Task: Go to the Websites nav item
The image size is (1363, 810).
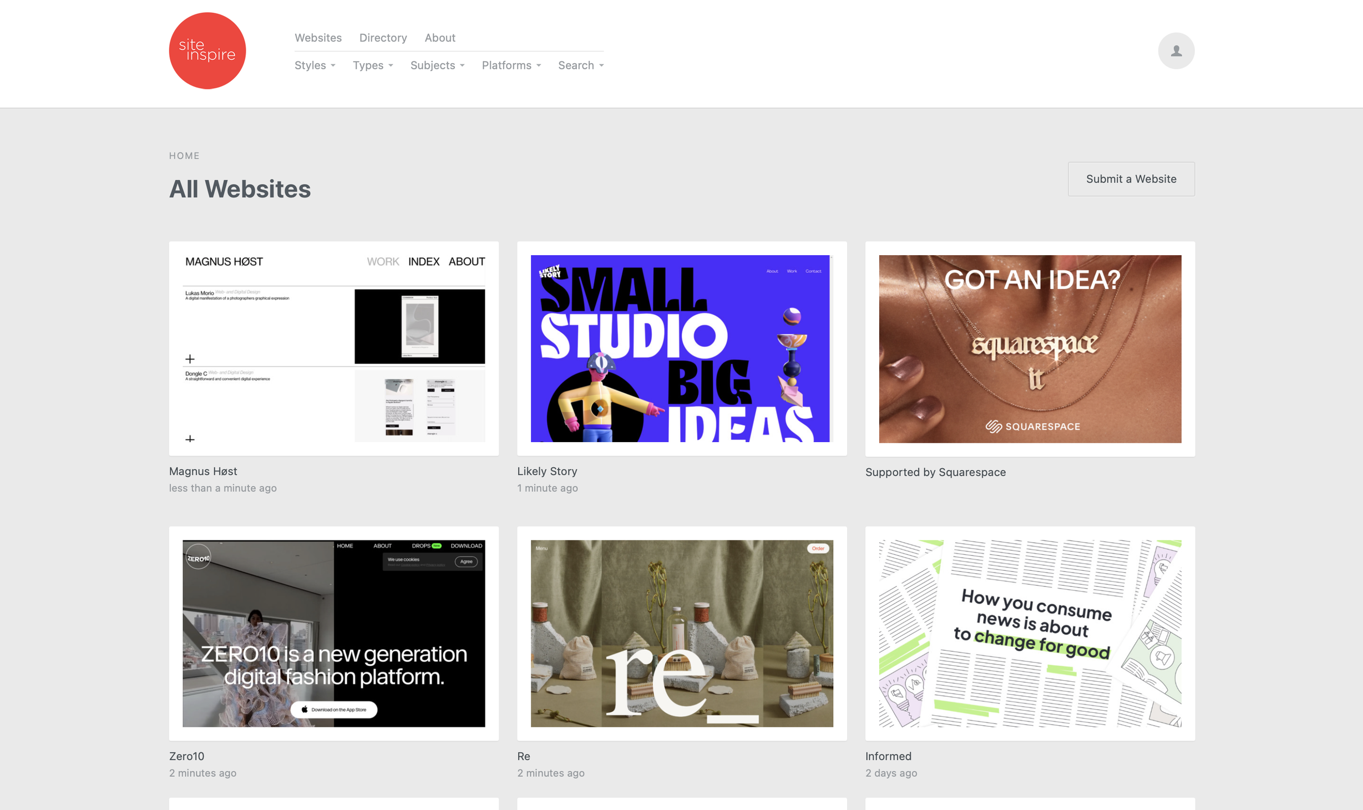Action: [x=318, y=38]
